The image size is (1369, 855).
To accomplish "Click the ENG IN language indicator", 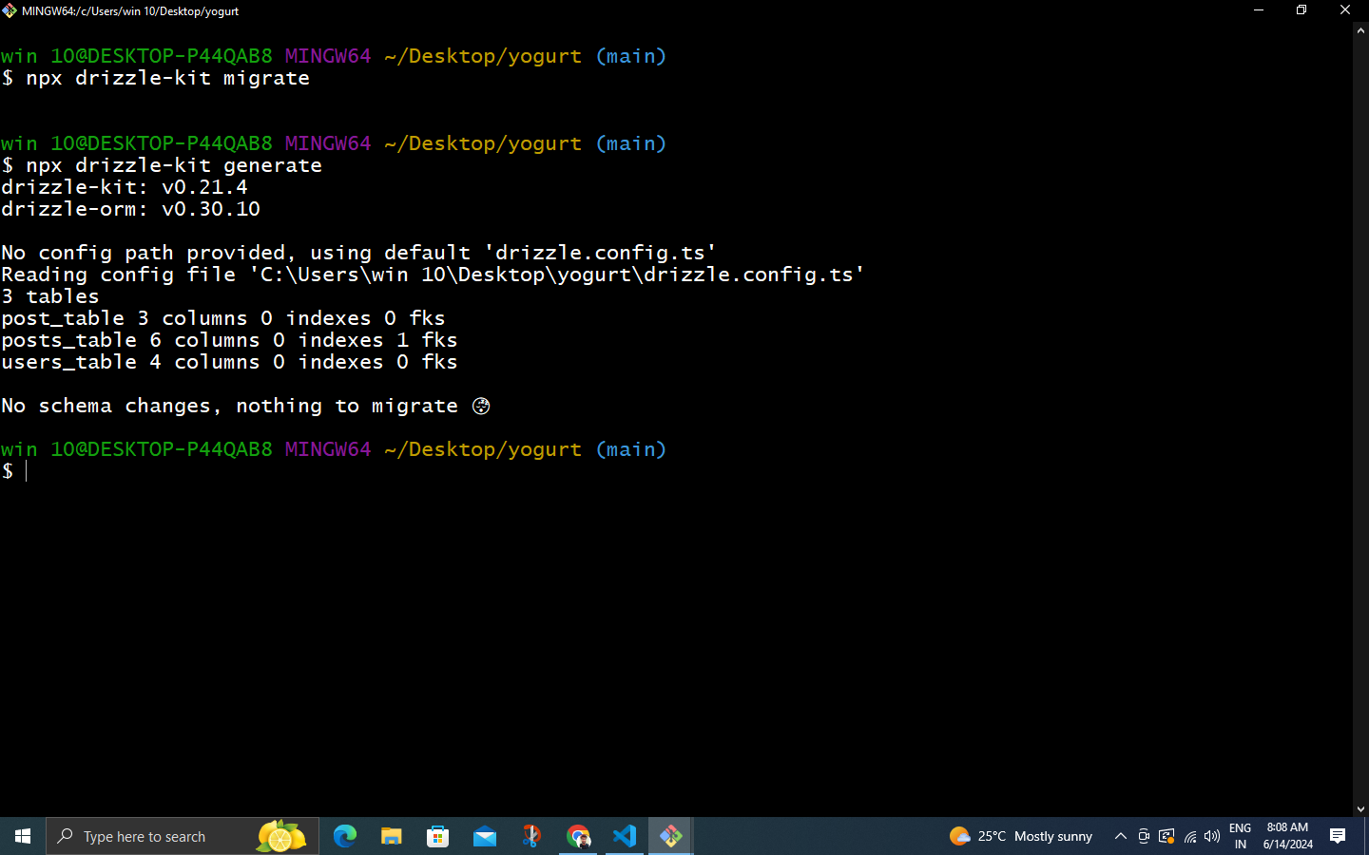I will pyautogui.click(x=1241, y=836).
